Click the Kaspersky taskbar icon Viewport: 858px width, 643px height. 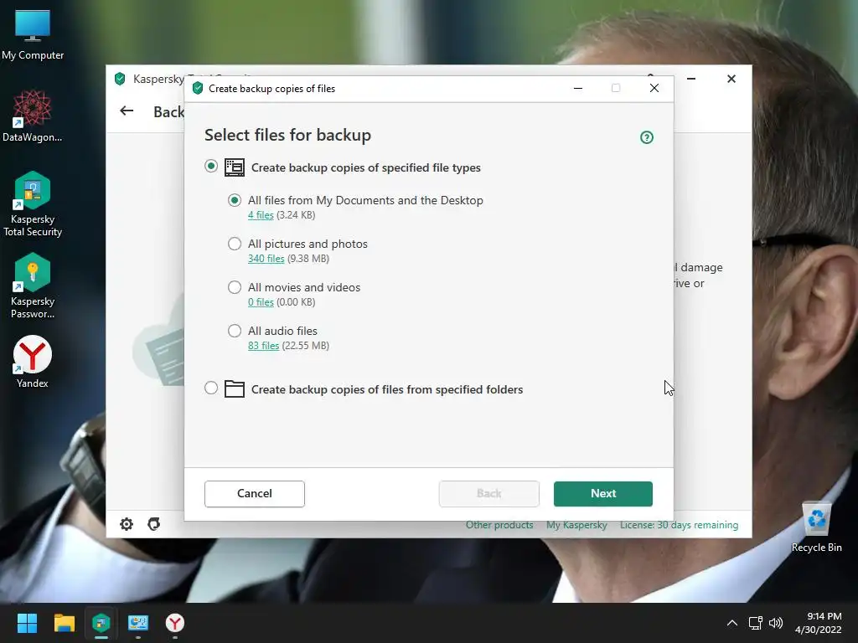[x=101, y=623]
